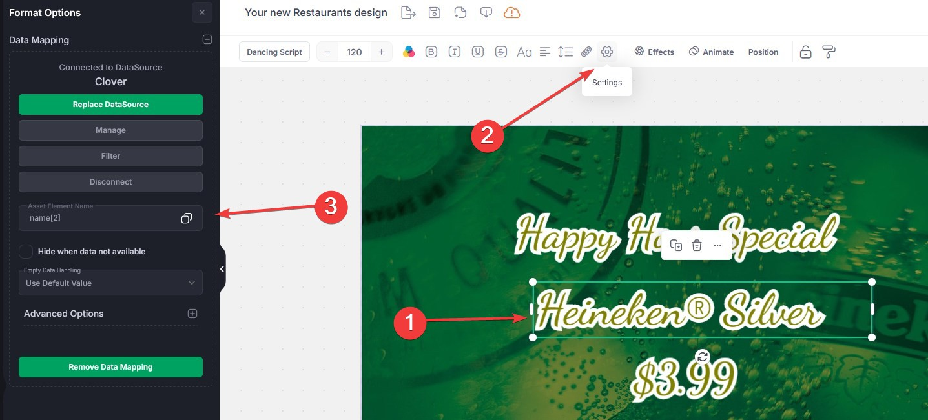The height and width of the screenshot is (420, 928).
Task: Delete the selected element with trash icon
Action: pyautogui.click(x=697, y=245)
